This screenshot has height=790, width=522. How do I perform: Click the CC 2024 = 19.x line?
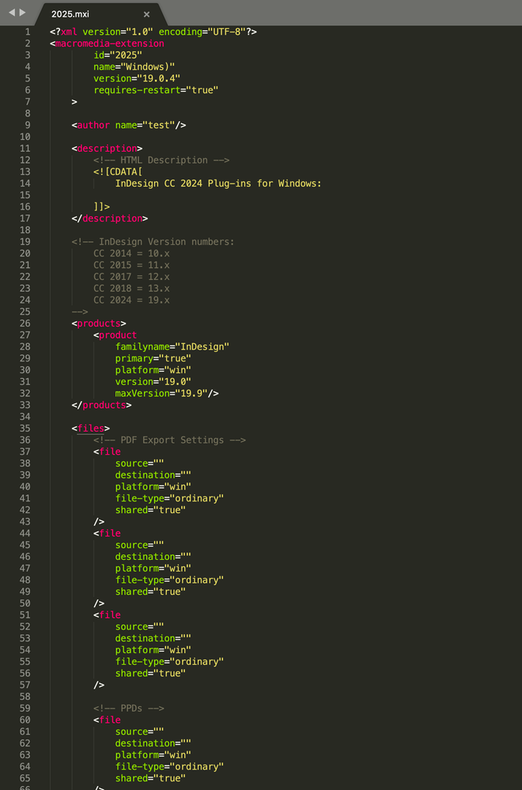coord(131,300)
